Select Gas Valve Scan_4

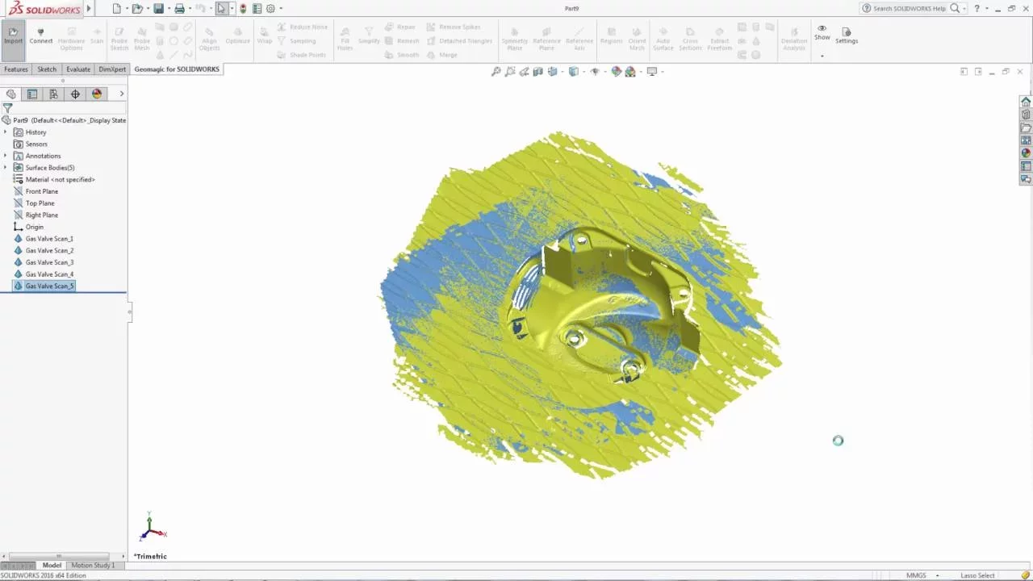click(x=44, y=274)
